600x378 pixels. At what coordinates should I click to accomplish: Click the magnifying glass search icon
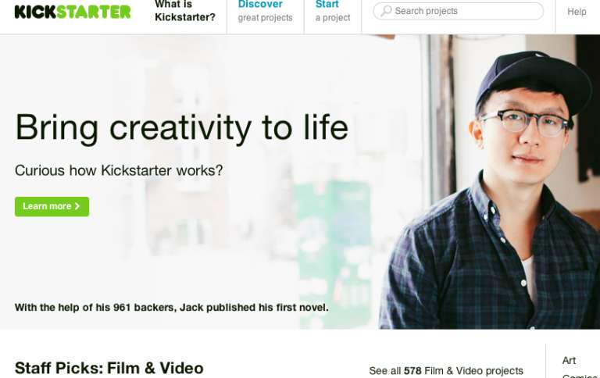(386, 11)
